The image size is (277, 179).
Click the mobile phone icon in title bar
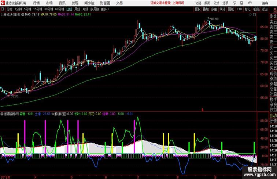tap(242, 3)
